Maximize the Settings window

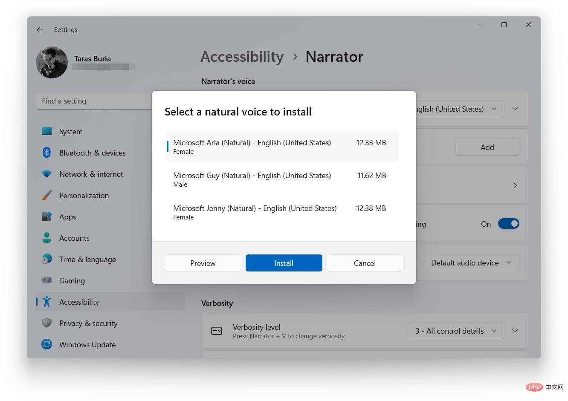[x=504, y=25]
